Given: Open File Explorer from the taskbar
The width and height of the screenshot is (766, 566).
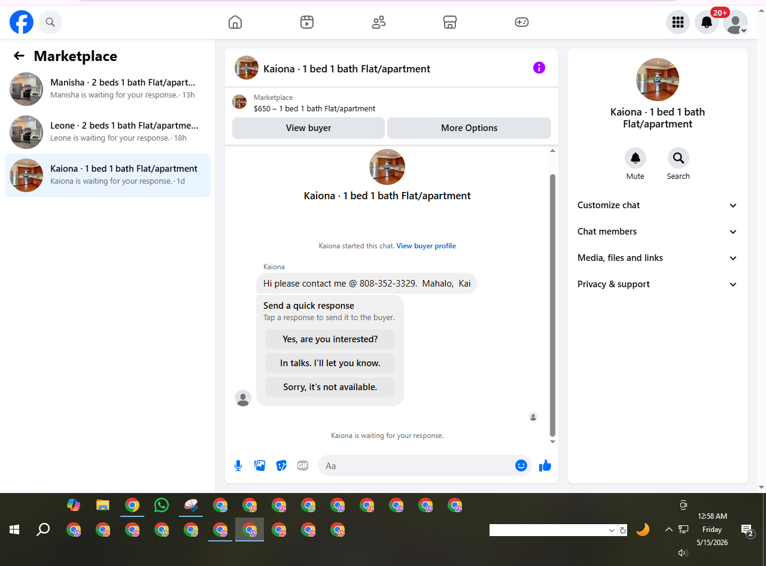Looking at the screenshot, I should [103, 505].
